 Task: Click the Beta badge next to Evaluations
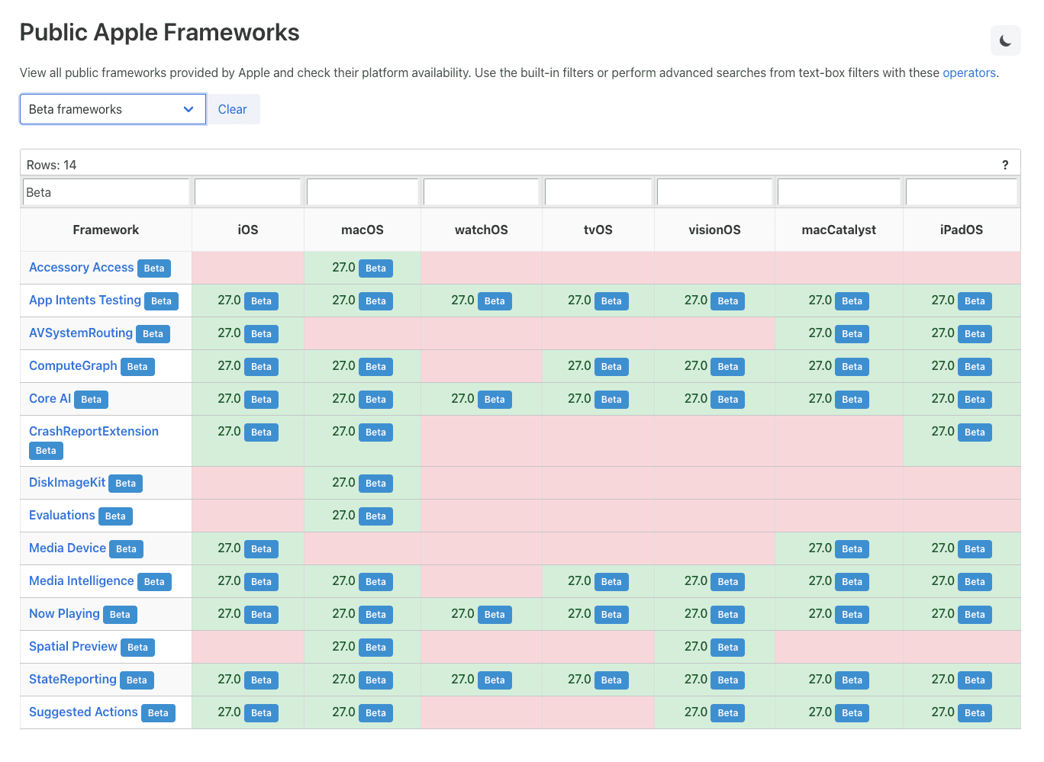[x=115, y=516]
